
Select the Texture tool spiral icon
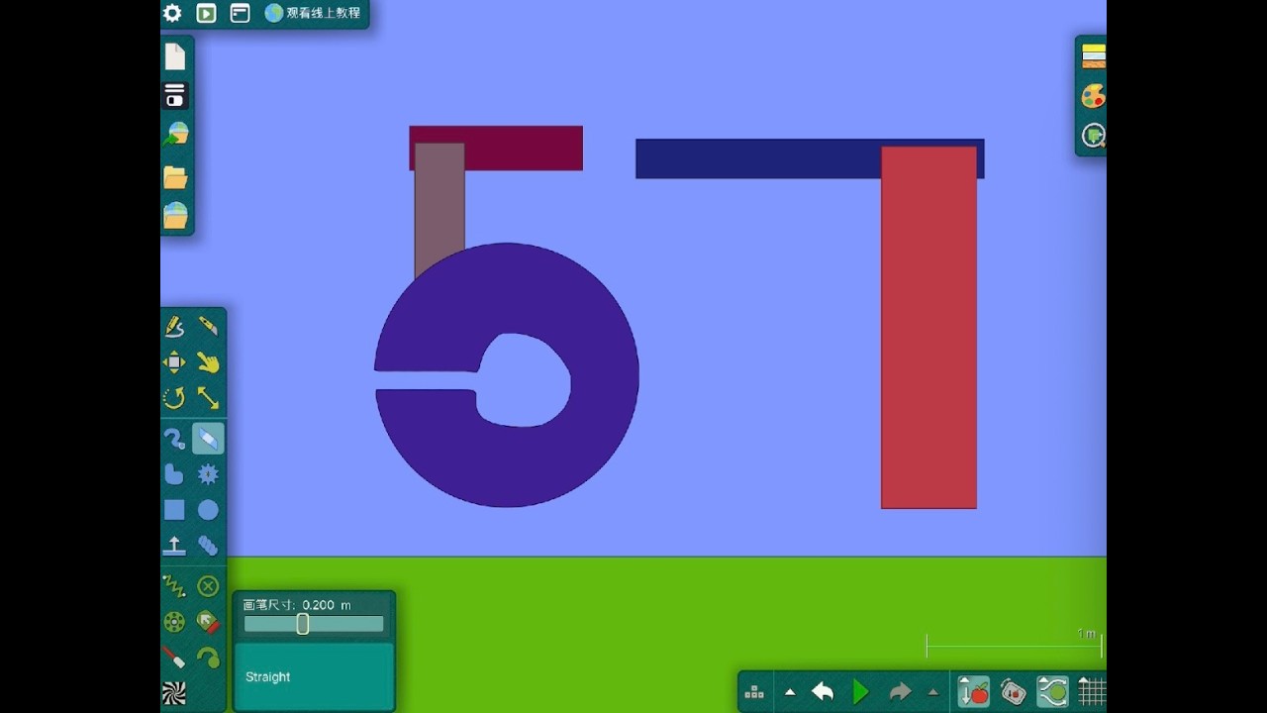tap(174, 693)
